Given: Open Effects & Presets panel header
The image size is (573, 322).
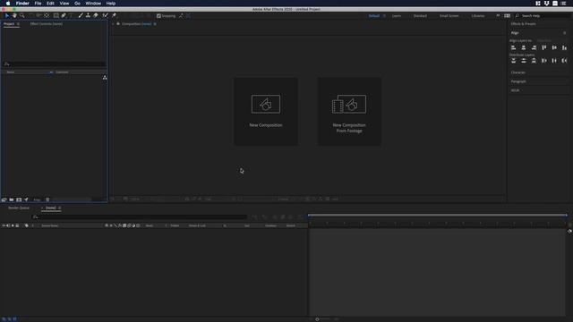Looking at the screenshot, I should (523, 24).
